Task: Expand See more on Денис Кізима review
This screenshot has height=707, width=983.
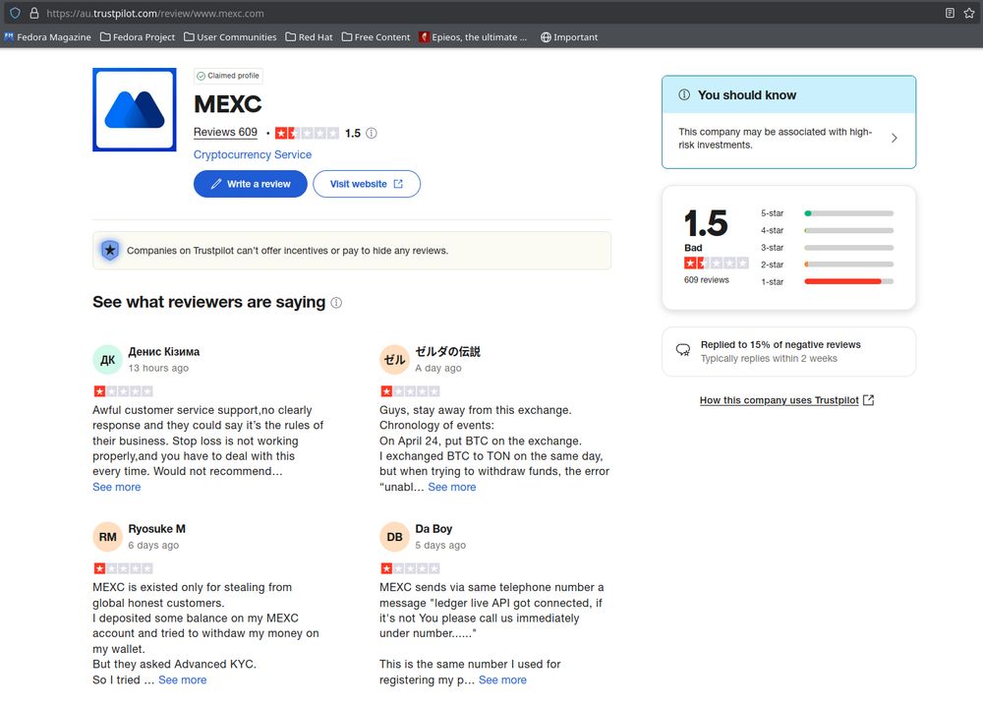Action: [117, 487]
